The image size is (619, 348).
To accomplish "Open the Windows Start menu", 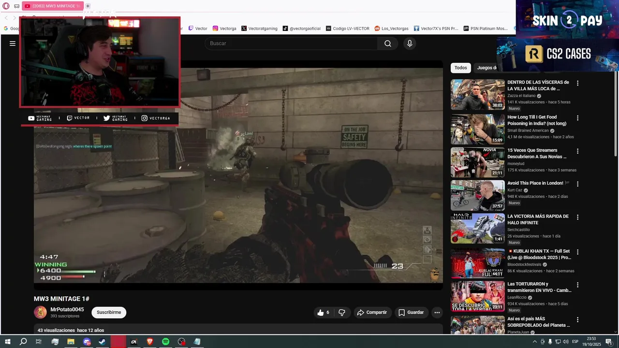I will point(8,342).
